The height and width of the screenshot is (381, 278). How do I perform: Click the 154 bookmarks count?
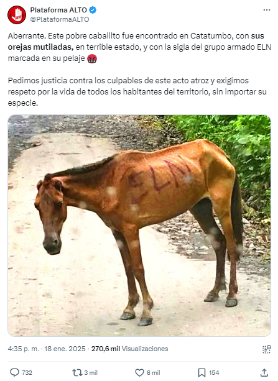click(214, 372)
